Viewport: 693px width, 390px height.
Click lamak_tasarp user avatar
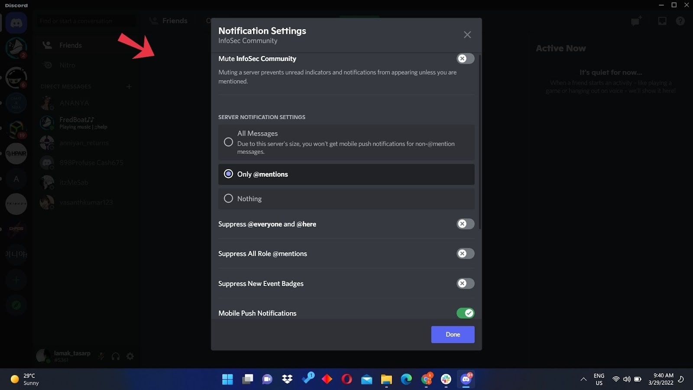pyautogui.click(x=43, y=356)
